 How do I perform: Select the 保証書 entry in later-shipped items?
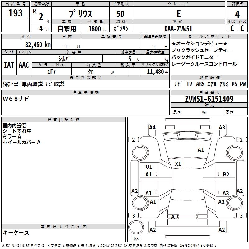[x=11, y=84]
